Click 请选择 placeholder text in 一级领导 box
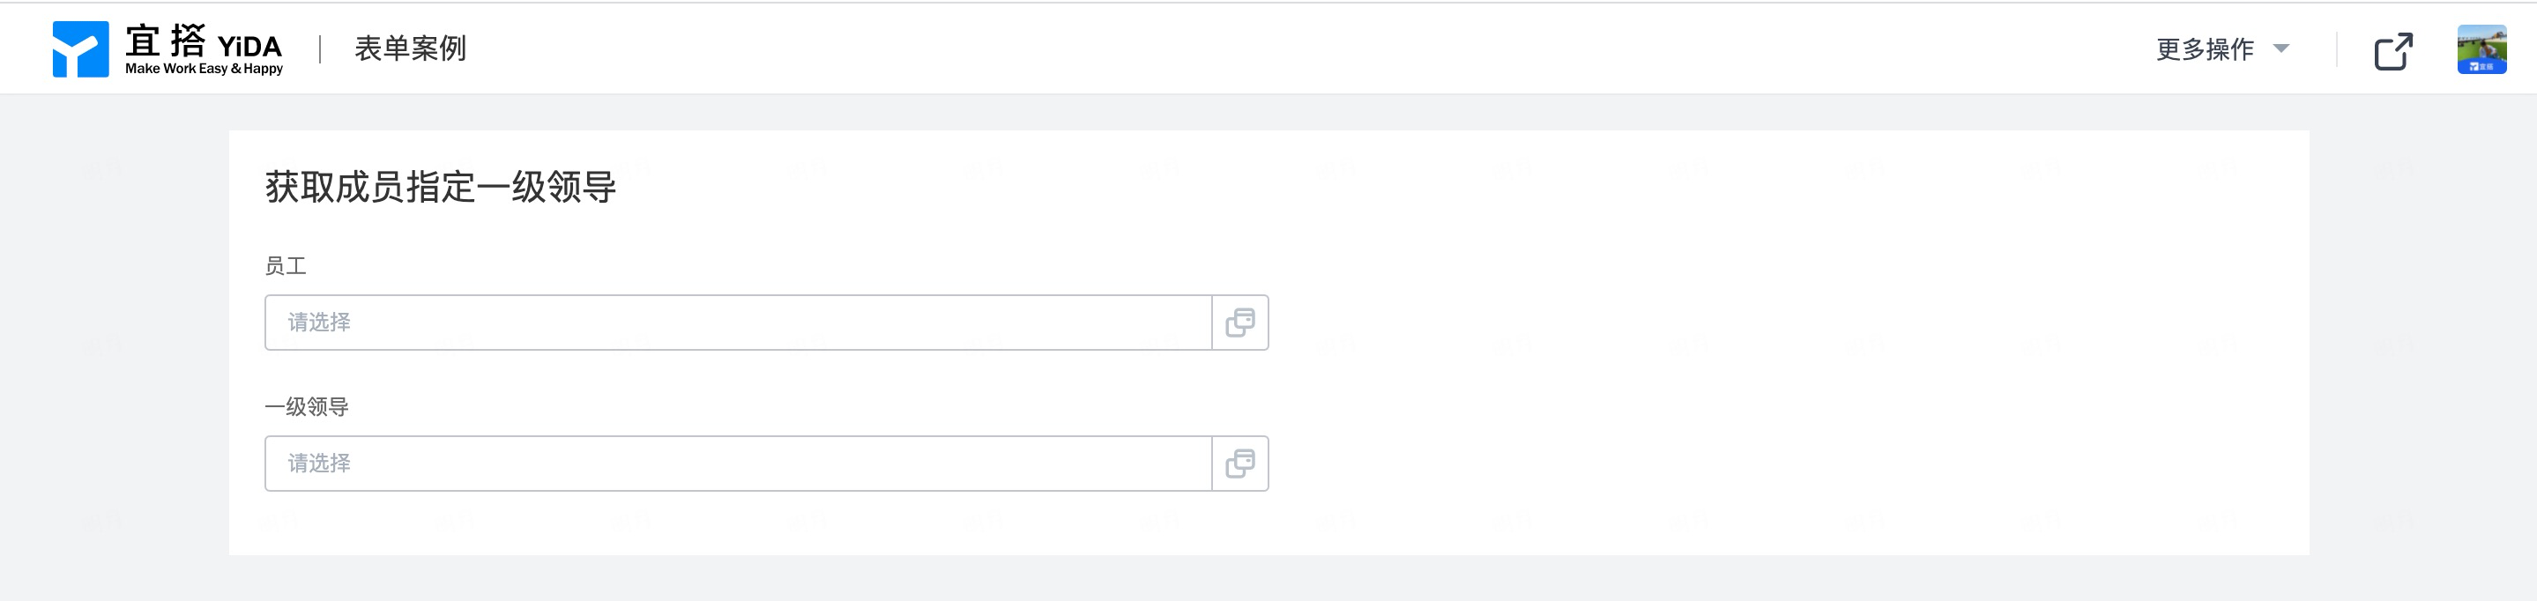The width and height of the screenshot is (2537, 601). coord(319,463)
